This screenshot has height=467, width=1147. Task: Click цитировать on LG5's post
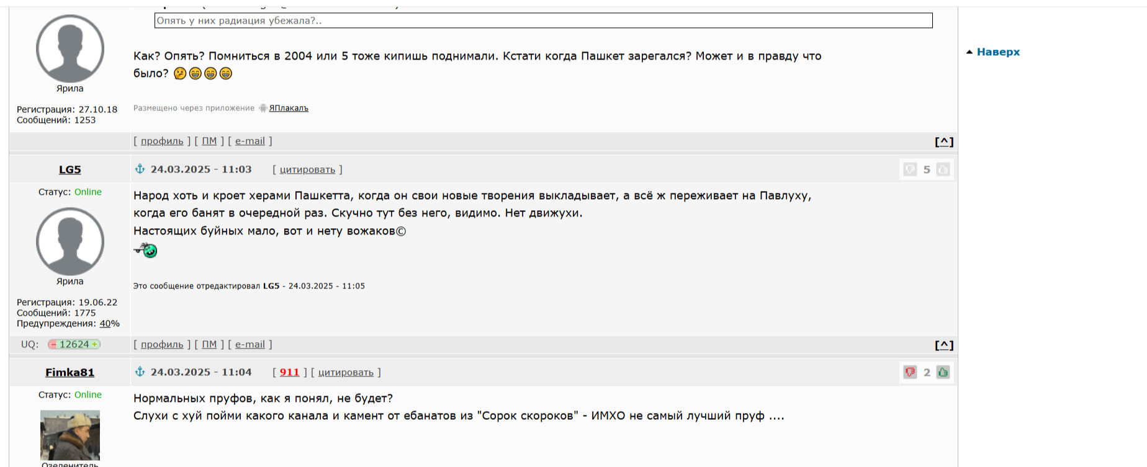tap(307, 169)
